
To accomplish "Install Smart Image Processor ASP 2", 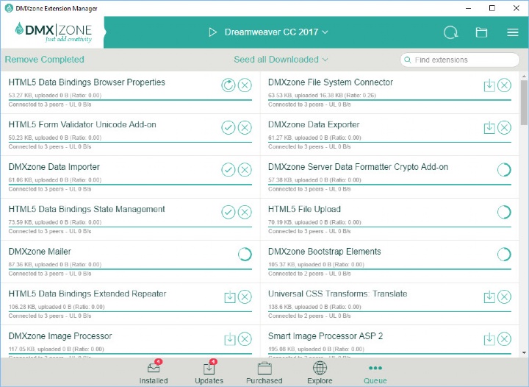I will coord(489,339).
